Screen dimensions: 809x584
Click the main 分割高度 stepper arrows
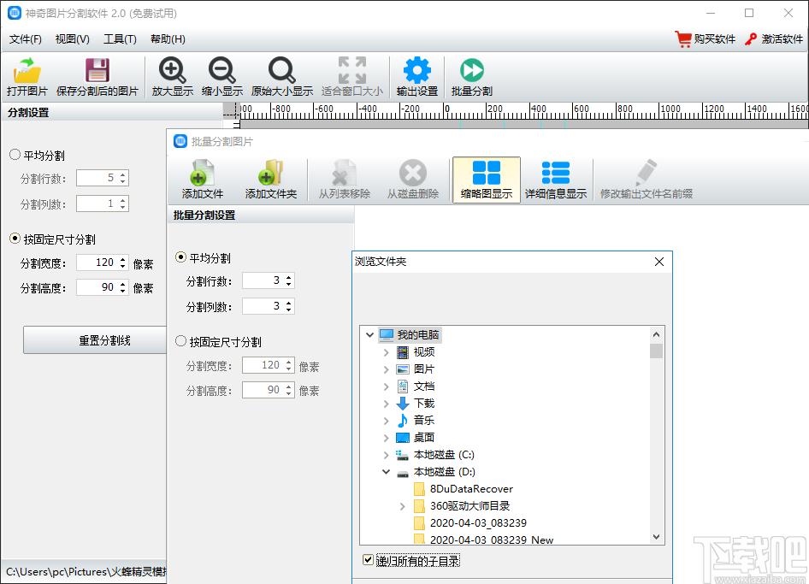[x=123, y=287]
